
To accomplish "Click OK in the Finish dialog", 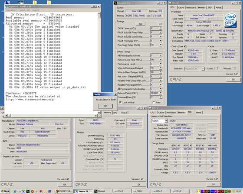I will pyautogui.click(x=105, y=106).
